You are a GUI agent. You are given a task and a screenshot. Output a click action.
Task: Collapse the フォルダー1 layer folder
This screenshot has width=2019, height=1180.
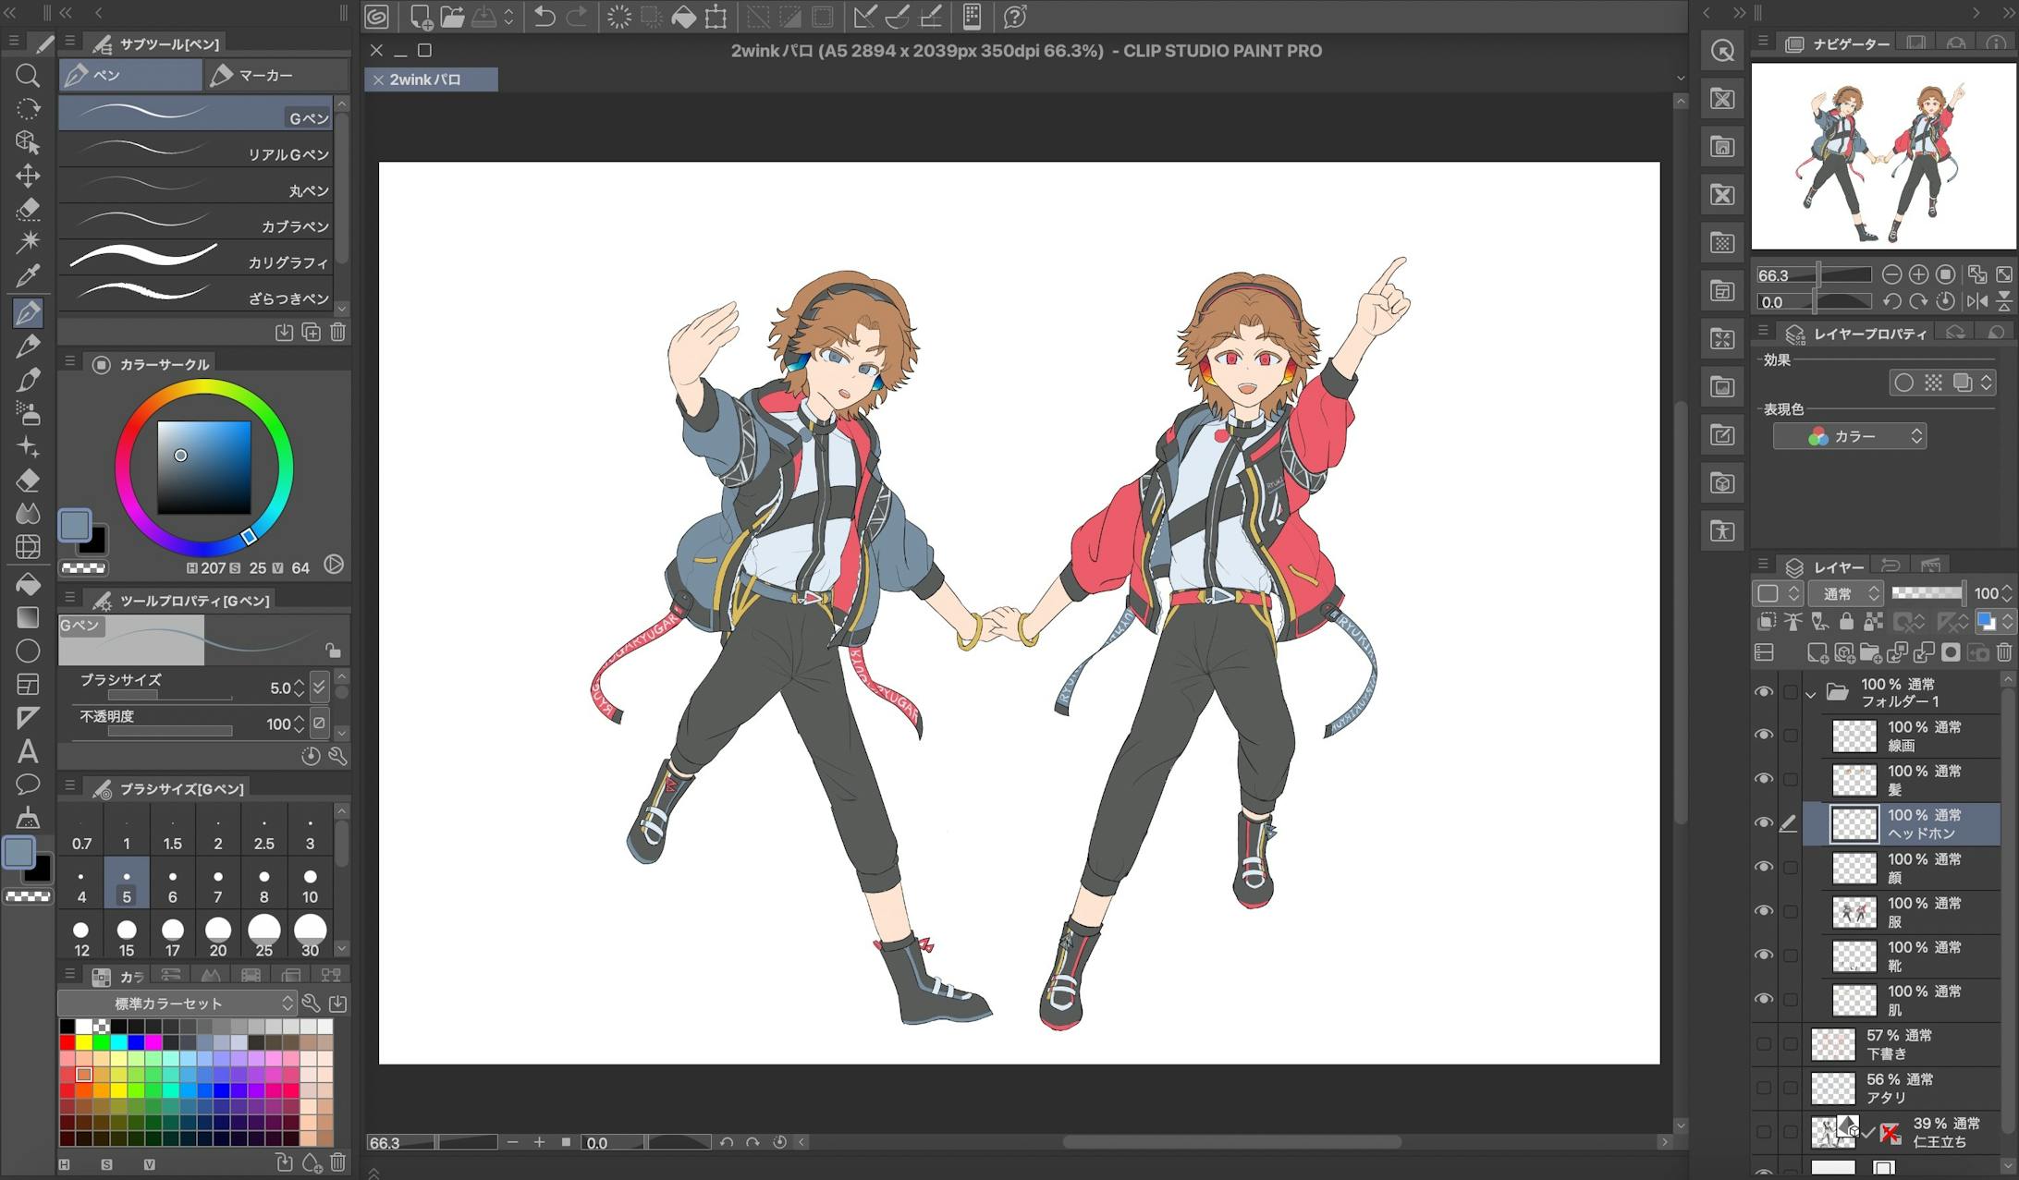[1811, 693]
